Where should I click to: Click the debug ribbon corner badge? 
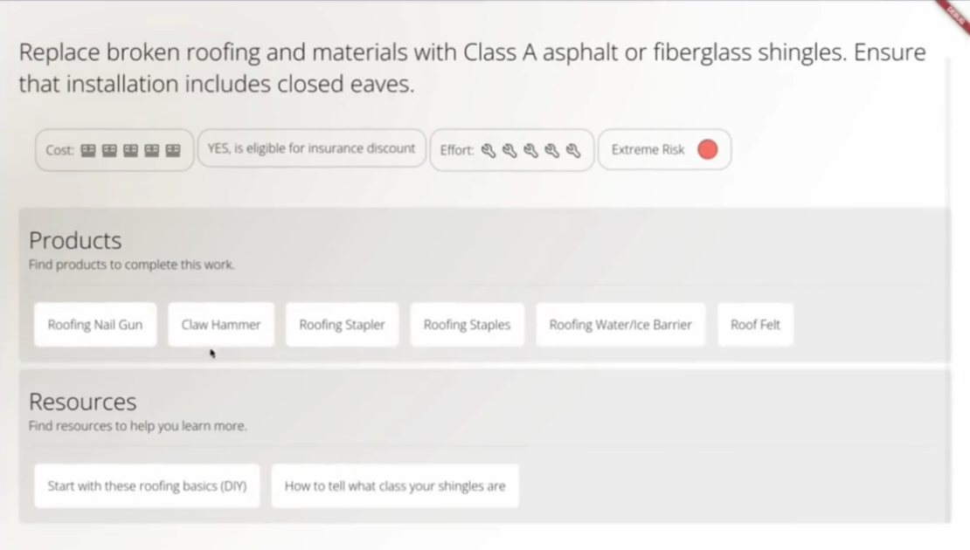pyautogui.click(x=956, y=12)
